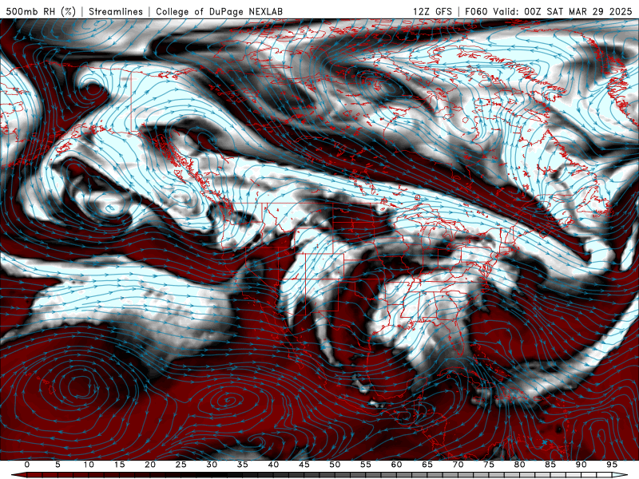The width and height of the screenshot is (639, 479).
Task: Click the '55' label on RH scale
Action: click(x=366, y=465)
